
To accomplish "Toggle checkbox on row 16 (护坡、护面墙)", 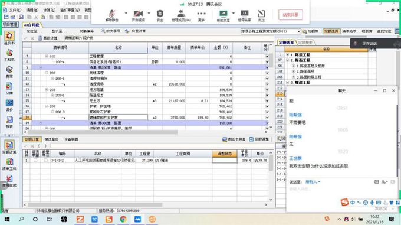I will click(267, 106).
